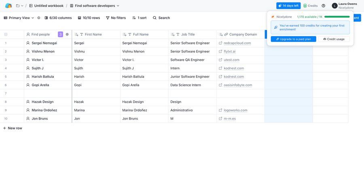
Task: Click the green credits progress bar
Action: pos(337,17)
